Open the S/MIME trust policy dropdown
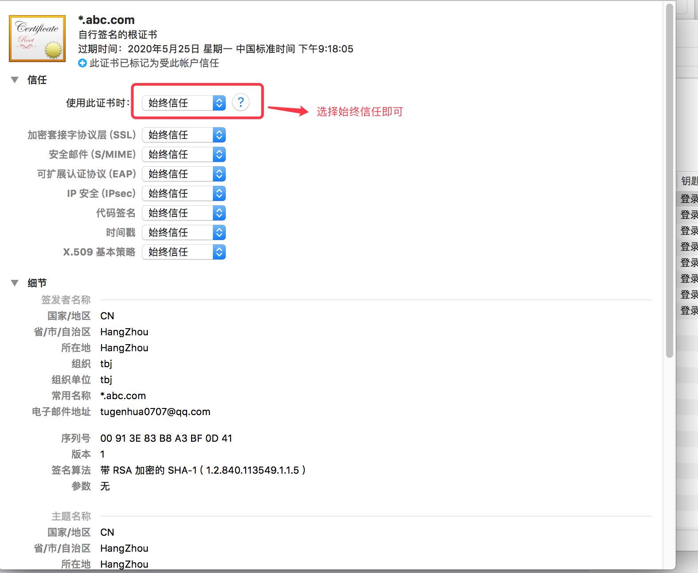698x573 pixels. (x=184, y=154)
